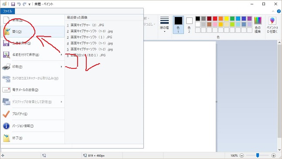The width and height of the screenshot is (282, 159).
Task: Click the save-as icon beside 名前を付けて保存
Action: click(6, 54)
